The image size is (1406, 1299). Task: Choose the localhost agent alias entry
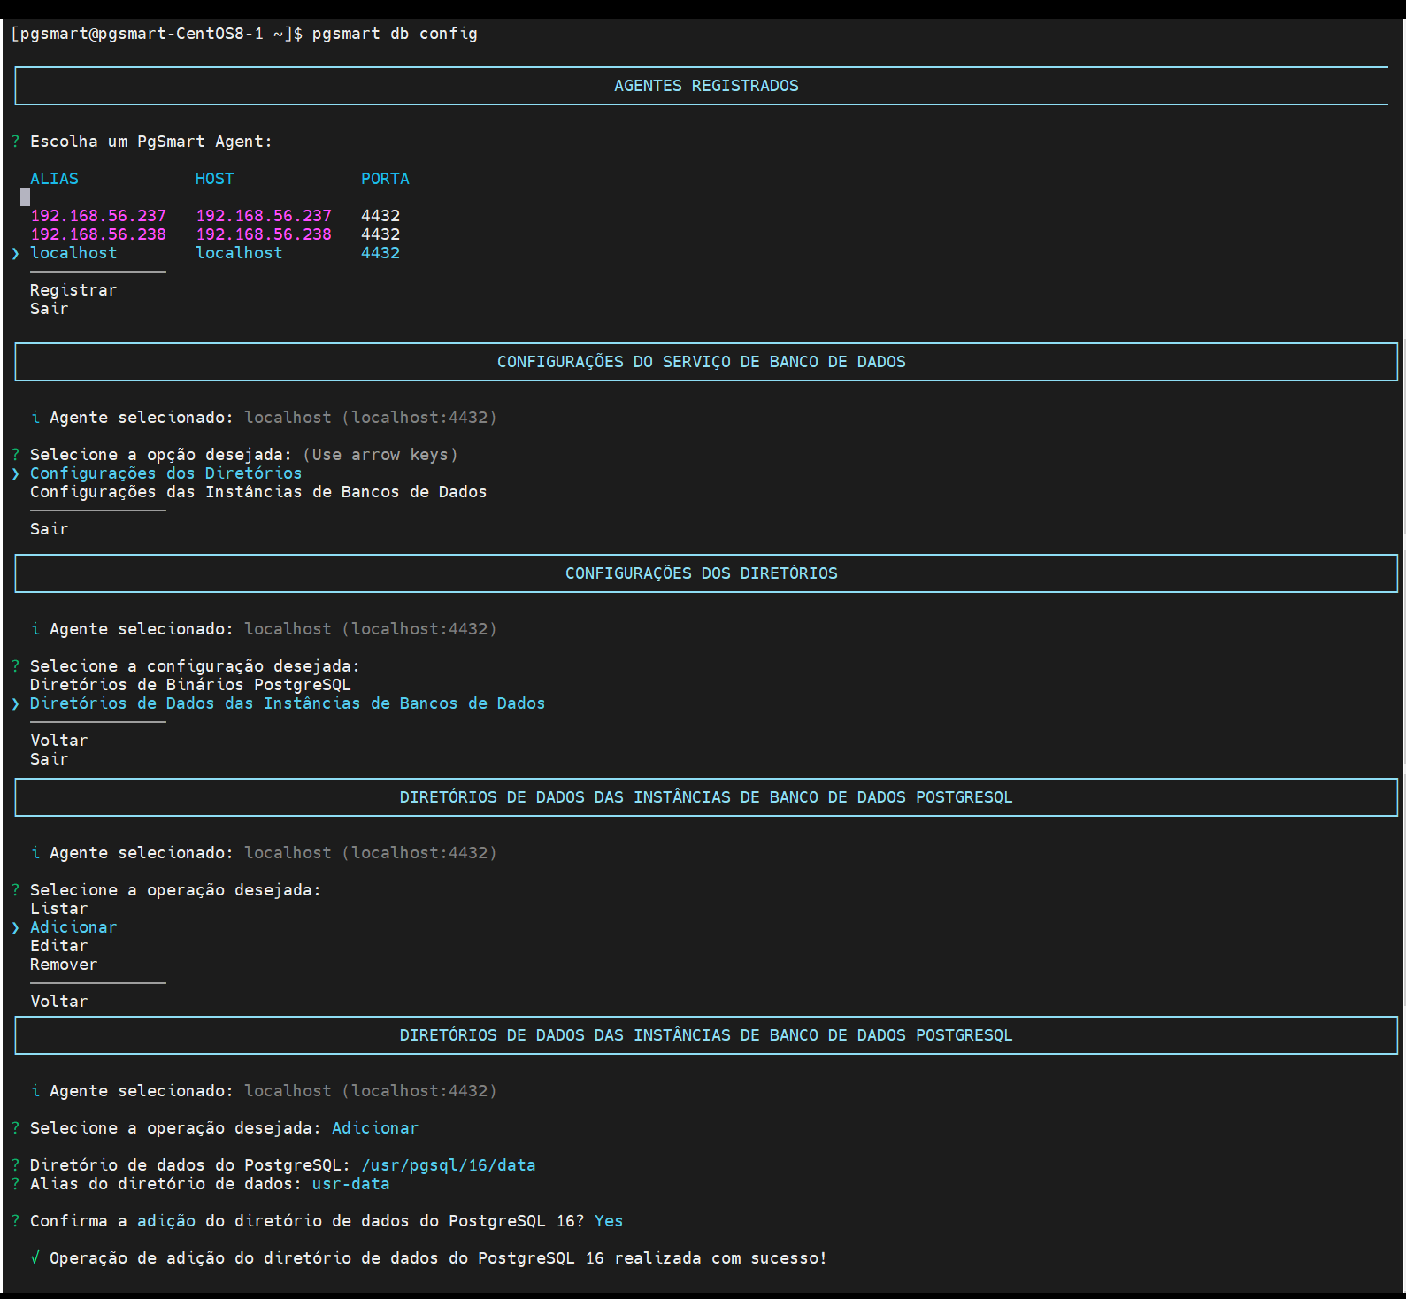pyautogui.click(x=73, y=253)
